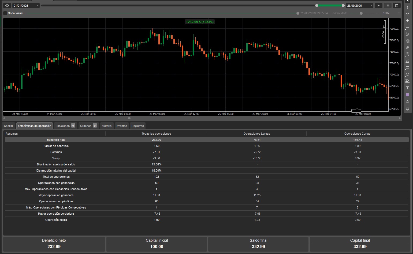This screenshot has width=413, height=254.
Task: Click Operaciones con pérdidas label
Action: (56, 201)
